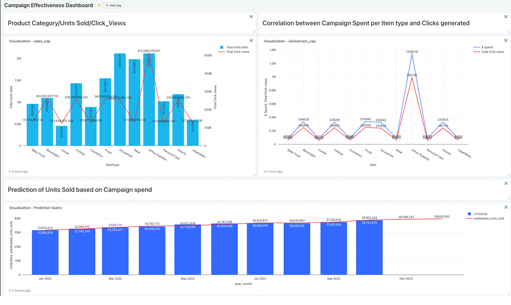Close the Prediction Query visualization widget
The image size is (511, 305).
pos(506,207)
